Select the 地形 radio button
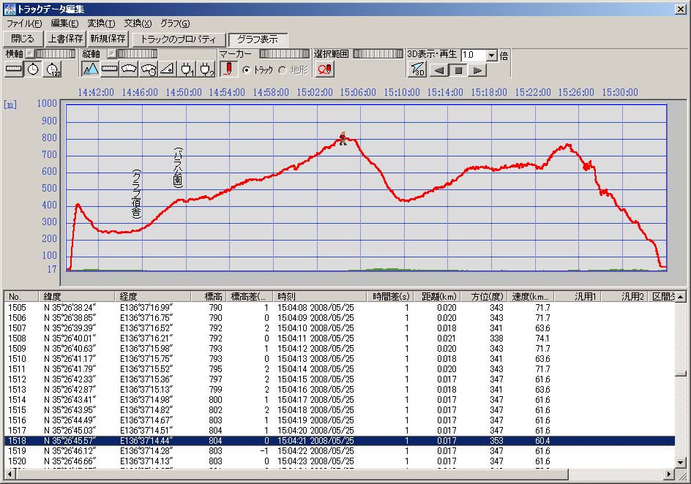Screen dimensions: 691x484 pos(283,70)
